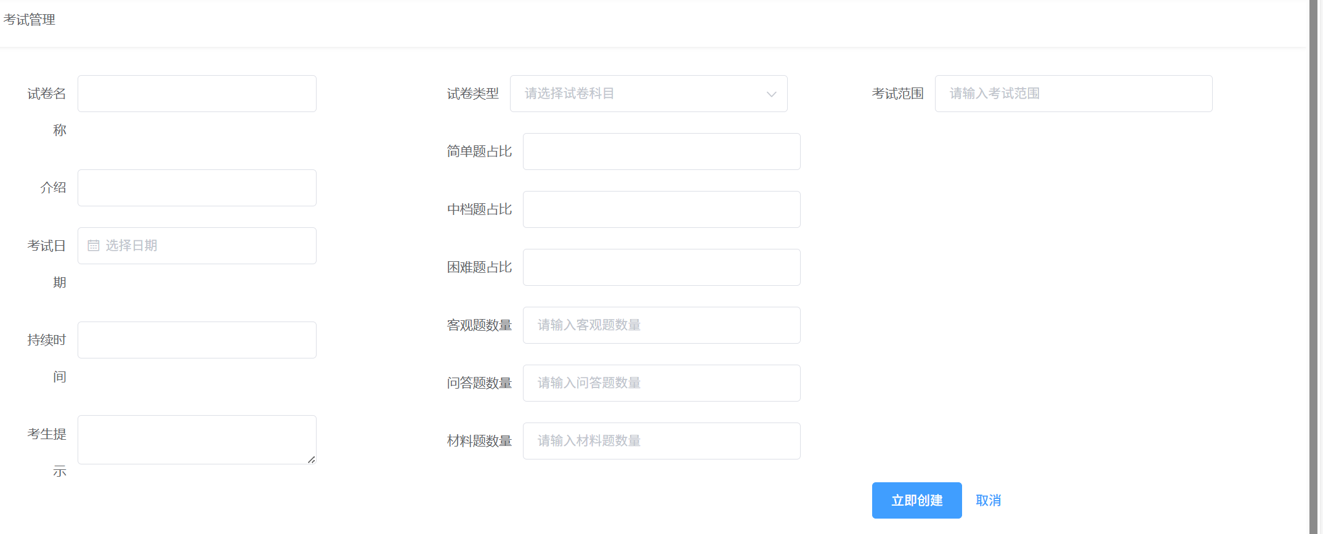This screenshot has width=1323, height=534.
Task: Focus the 请输入问答题数量 field
Action: [661, 383]
